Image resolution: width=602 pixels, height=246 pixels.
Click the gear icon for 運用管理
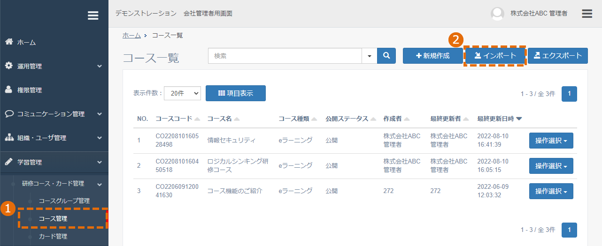[x=9, y=66]
